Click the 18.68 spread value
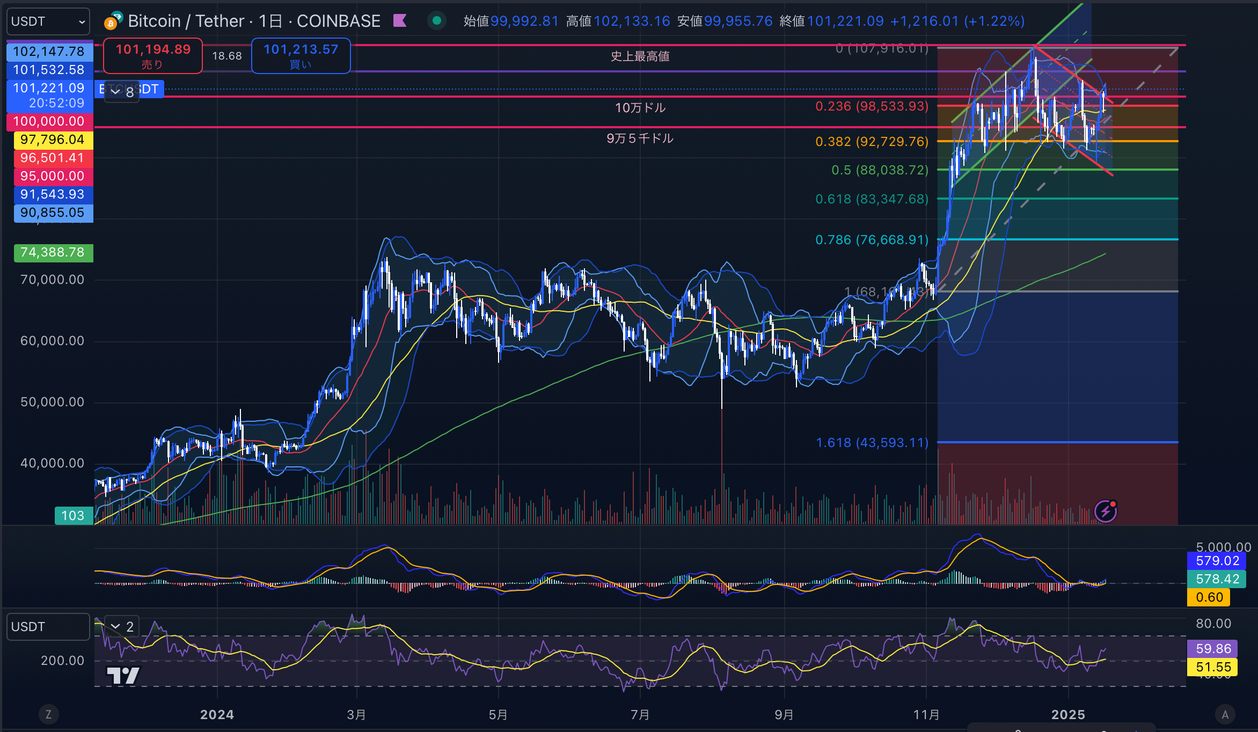This screenshot has height=732, width=1258. (227, 56)
